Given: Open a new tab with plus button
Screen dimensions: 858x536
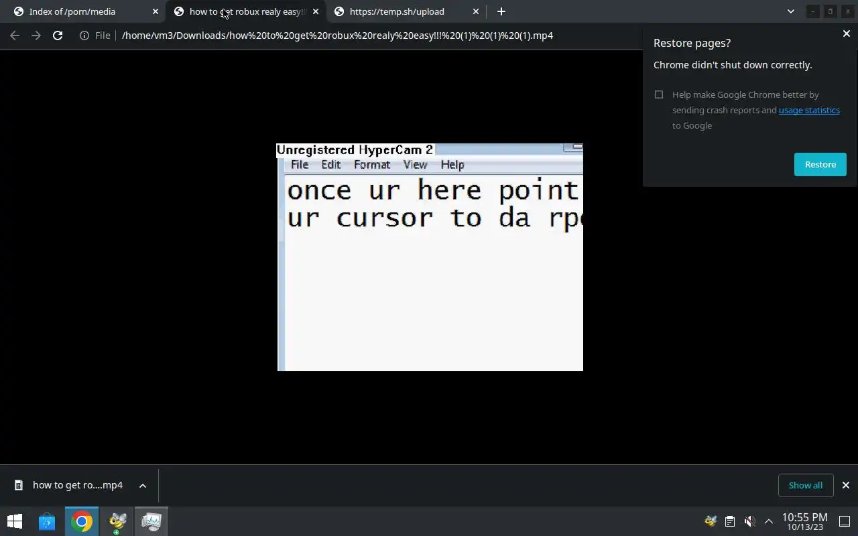Looking at the screenshot, I should pyautogui.click(x=501, y=11).
